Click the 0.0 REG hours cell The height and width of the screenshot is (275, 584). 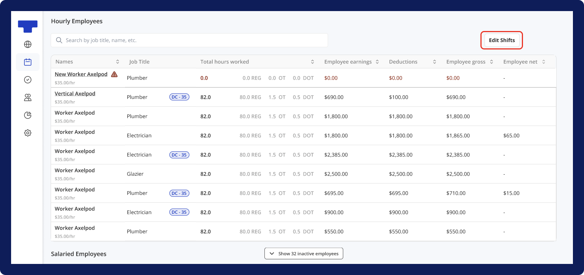coord(252,78)
